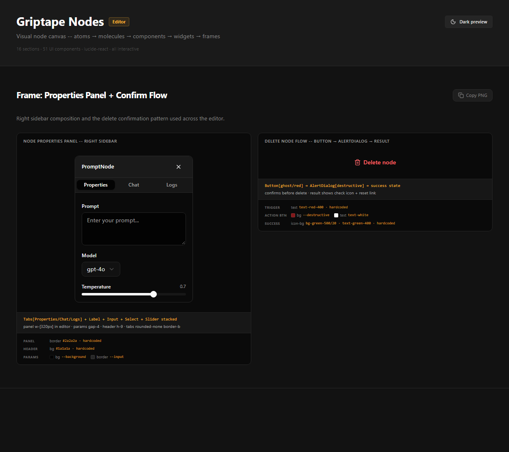Viewport: 509px width, 452px height.
Task: Click the Delete node button
Action: [375, 162]
